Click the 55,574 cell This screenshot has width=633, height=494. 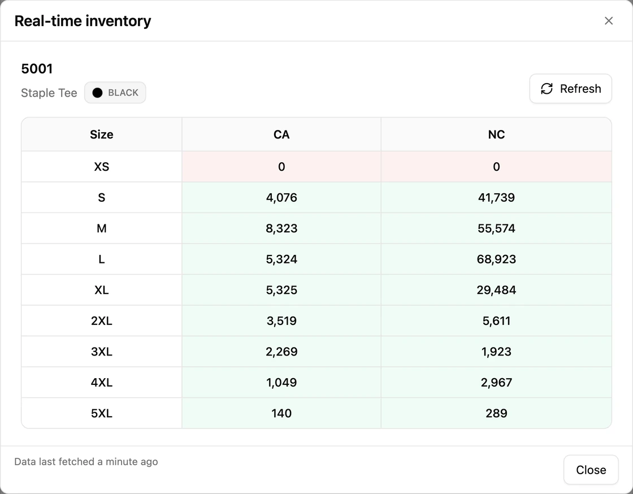(496, 228)
